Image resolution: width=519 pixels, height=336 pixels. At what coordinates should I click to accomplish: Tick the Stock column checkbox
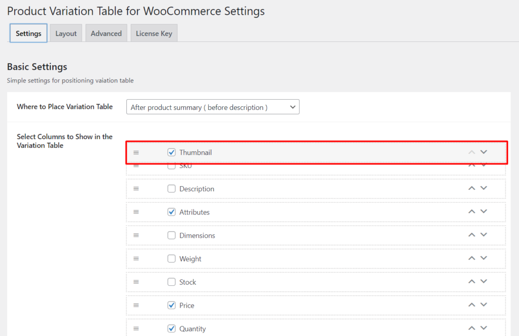click(171, 282)
